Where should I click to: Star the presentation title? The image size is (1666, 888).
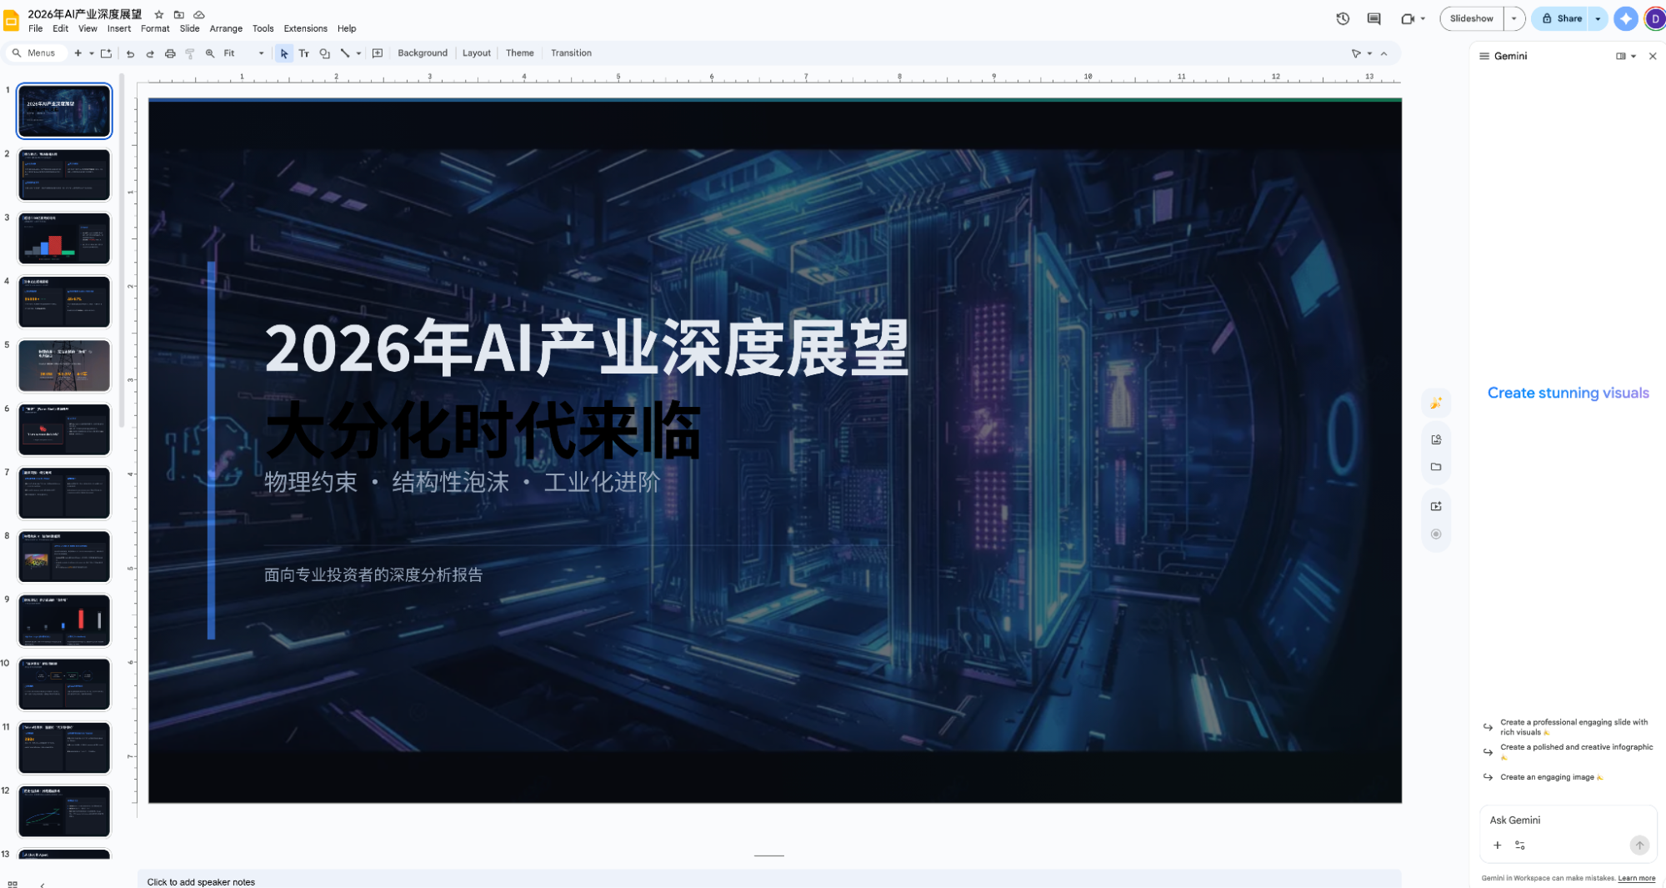click(x=159, y=14)
